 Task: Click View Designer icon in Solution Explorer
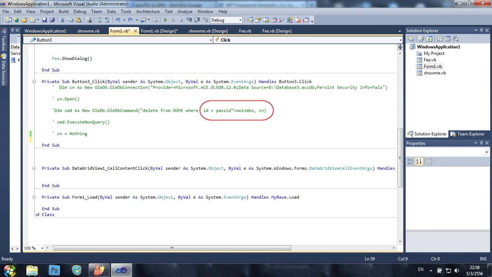pyautogui.click(x=447, y=39)
